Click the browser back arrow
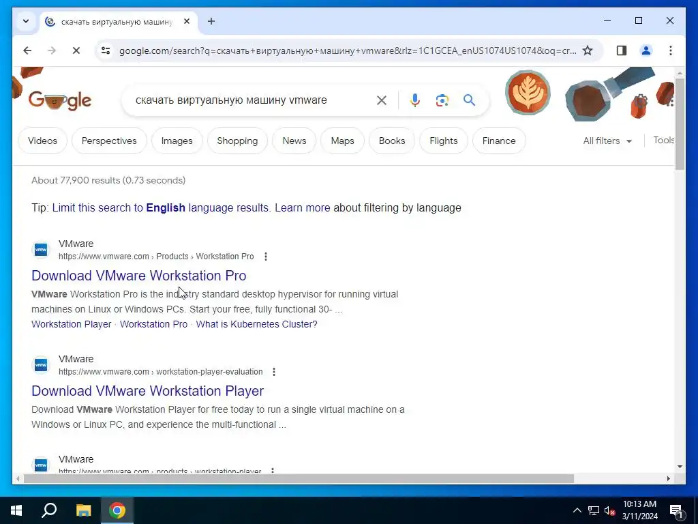The height and width of the screenshot is (524, 698). (x=27, y=50)
